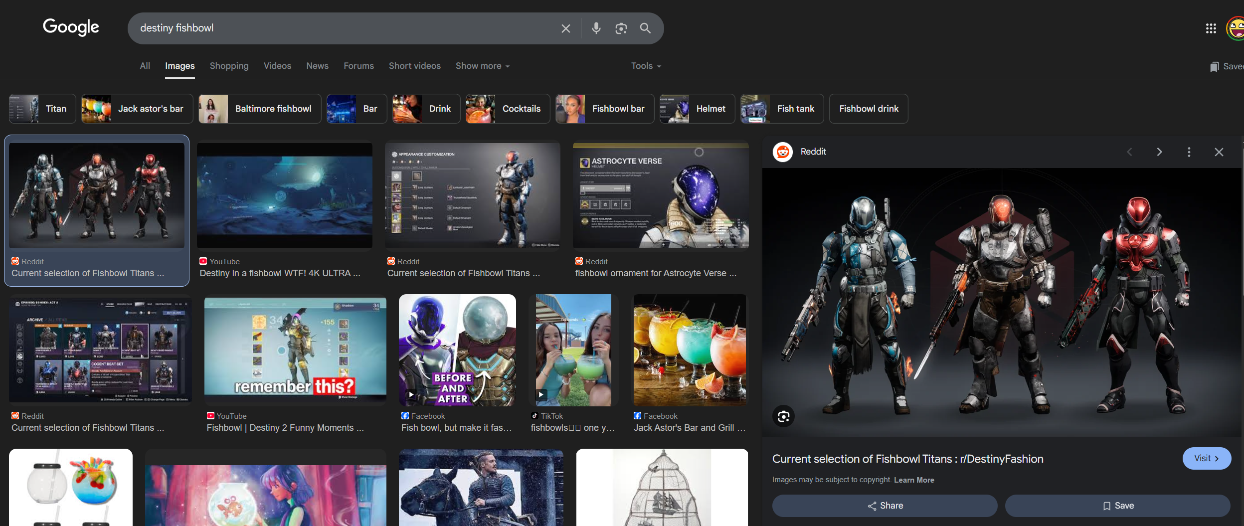Filter by the Fish tank chip
Image resolution: width=1244 pixels, height=526 pixels.
[x=782, y=109]
